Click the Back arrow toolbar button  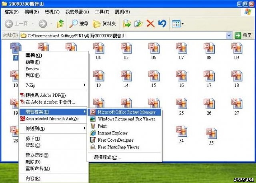[9, 24]
